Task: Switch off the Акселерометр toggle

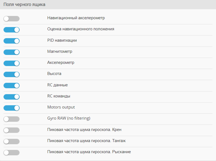Action: point(11,63)
